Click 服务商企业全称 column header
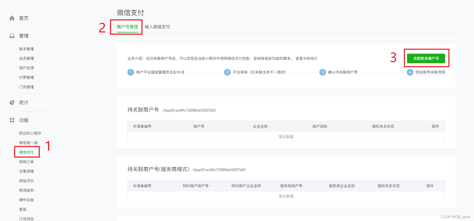The width and height of the screenshot is (474, 221). [342, 186]
